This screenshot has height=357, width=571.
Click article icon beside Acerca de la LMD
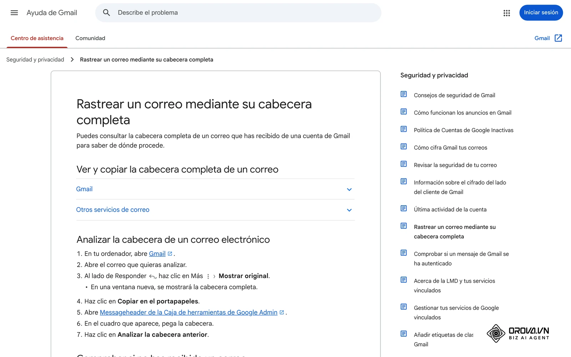pyautogui.click(x=404, y=280)
